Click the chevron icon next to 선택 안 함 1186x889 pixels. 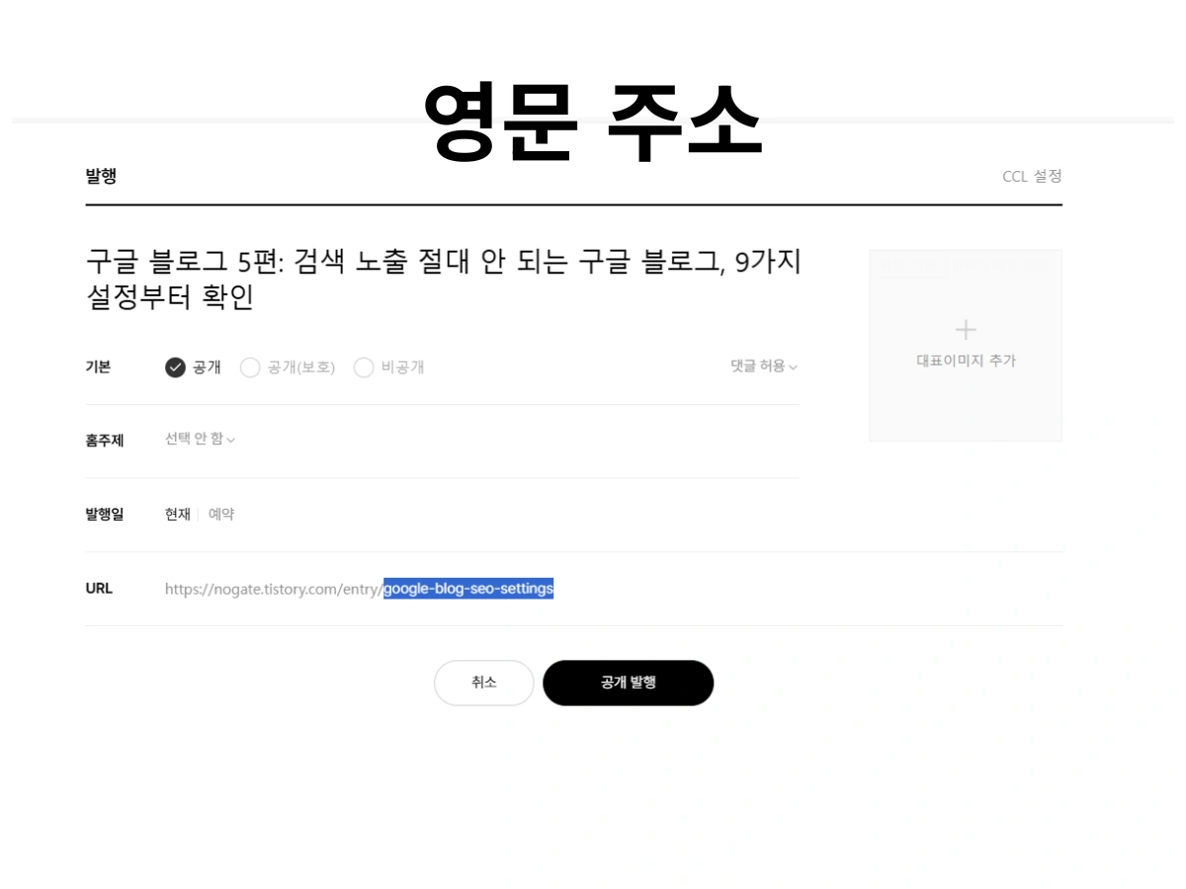click(231, 442)
